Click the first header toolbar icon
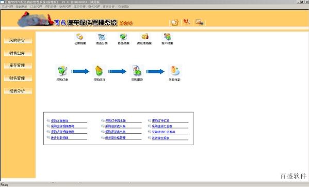This screenshot has width=309, height=187. 174,22
